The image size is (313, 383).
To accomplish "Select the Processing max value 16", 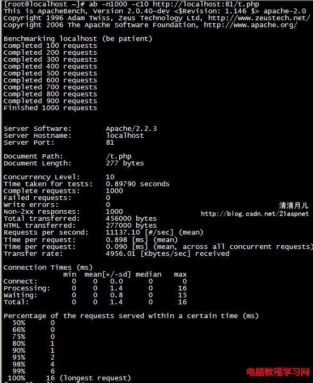I will (182, 288).
